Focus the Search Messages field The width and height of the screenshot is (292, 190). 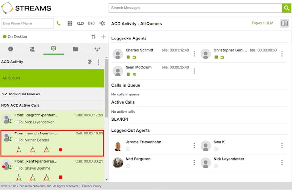coord(195,8)
